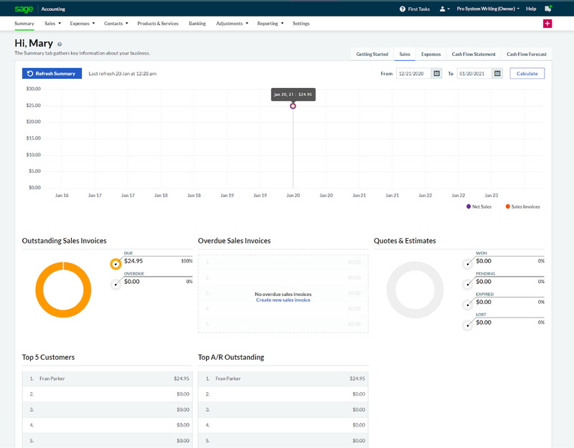Select the Due amount donut indicator
Viewport: 574px width, 448px height.
(x=116, y=264)
